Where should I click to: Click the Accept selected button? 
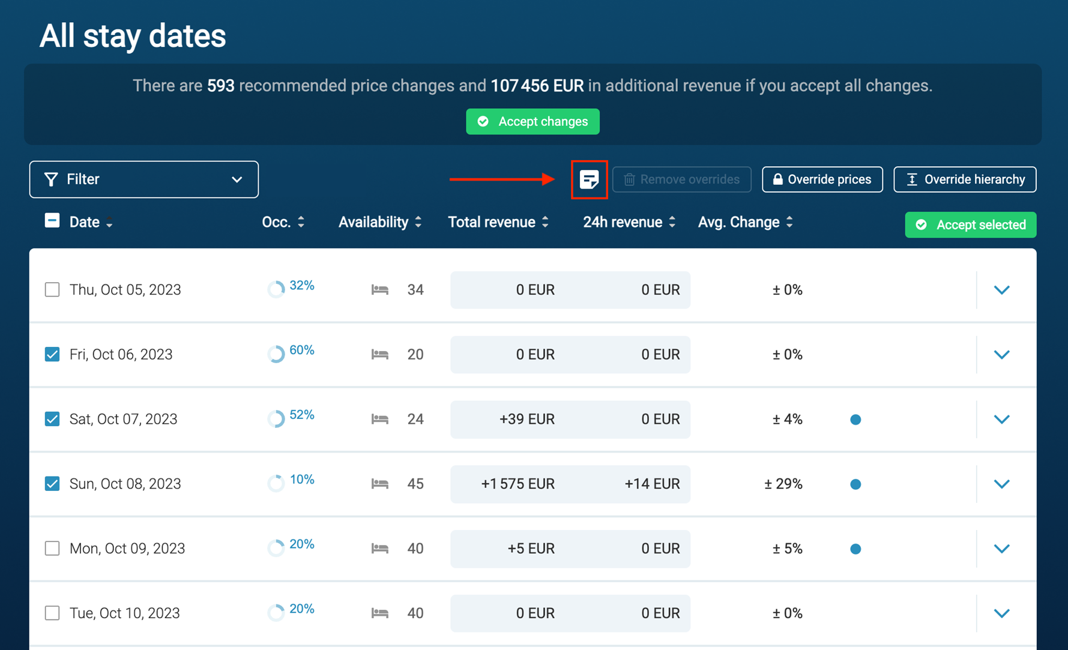tap(971, 225)
